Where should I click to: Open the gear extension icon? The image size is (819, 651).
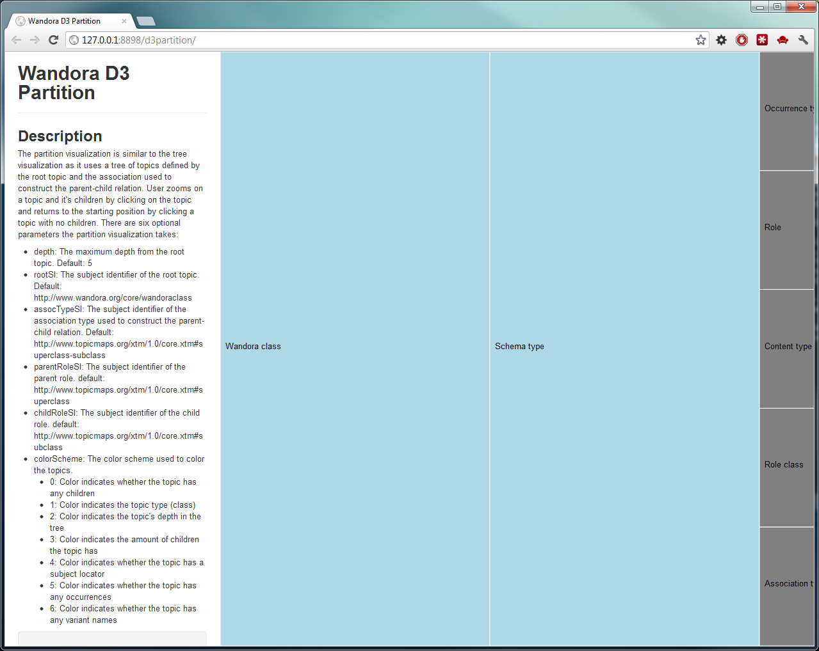[721, 40]
